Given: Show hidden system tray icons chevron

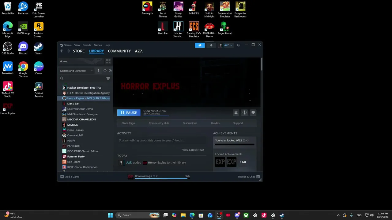Looking at the screenshot, I should (x=338, y=215).
